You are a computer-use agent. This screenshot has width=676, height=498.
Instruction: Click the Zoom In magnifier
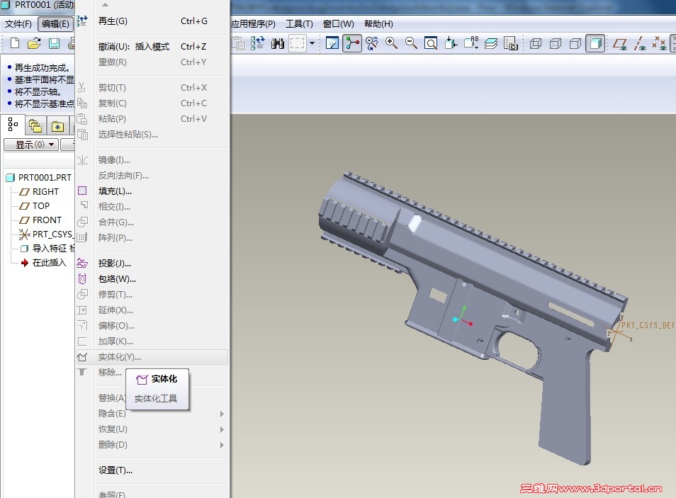click(391, 43)
